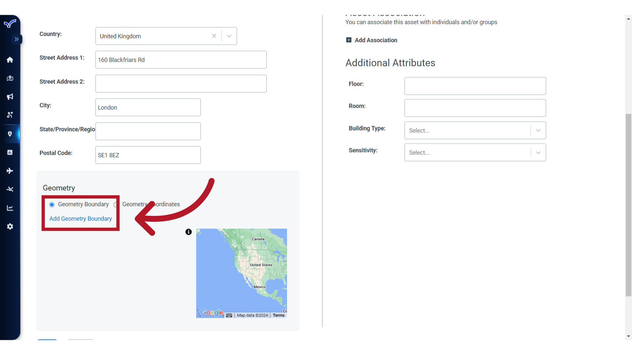Click the Postal Code input field

pyautogui.click(x=147, y=155)
